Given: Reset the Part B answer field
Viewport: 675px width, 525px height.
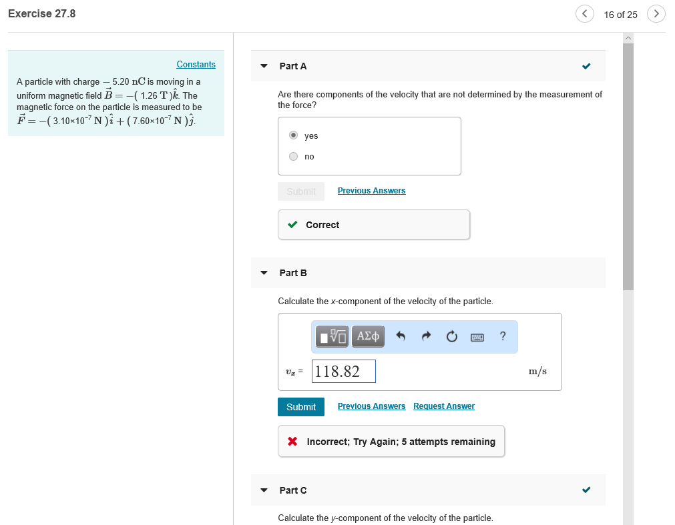Looking at the screenshot, I should click(x=451, y=336).
